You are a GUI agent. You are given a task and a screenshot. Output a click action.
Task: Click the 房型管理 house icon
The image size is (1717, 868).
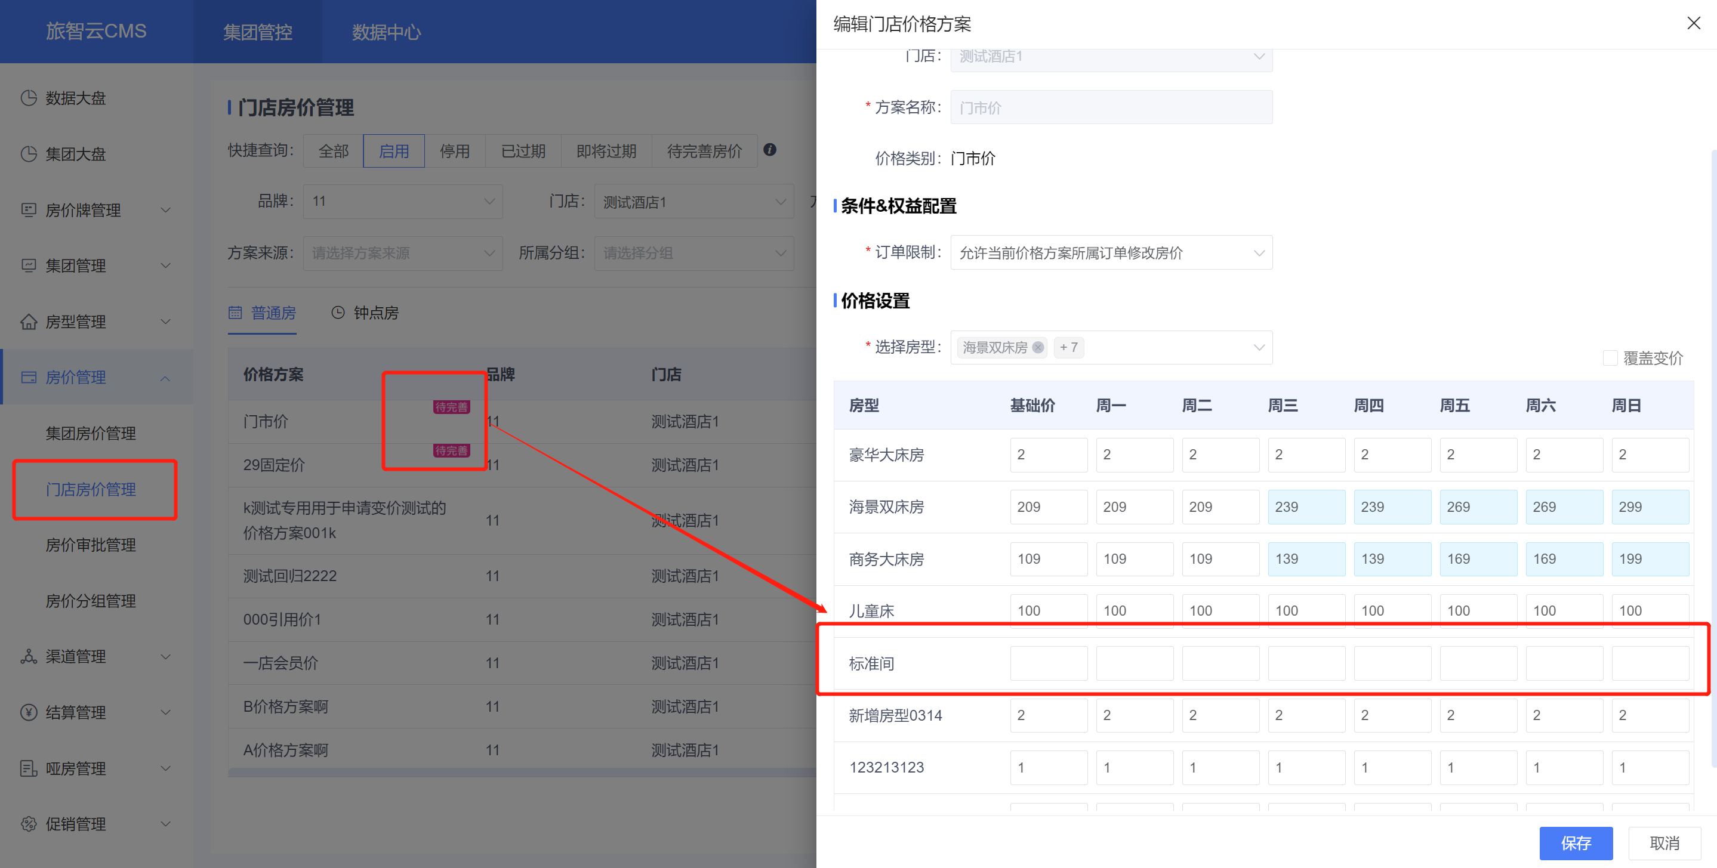(29, 321)
